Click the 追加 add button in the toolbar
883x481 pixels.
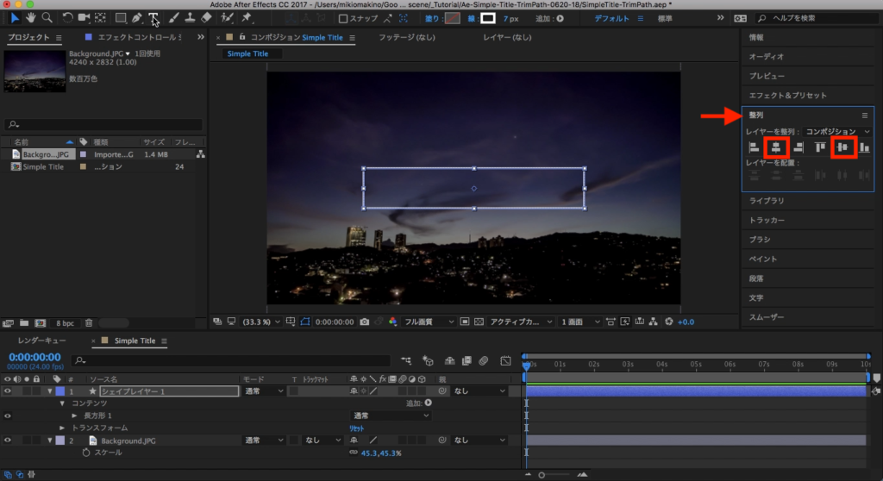pos(560,18)
